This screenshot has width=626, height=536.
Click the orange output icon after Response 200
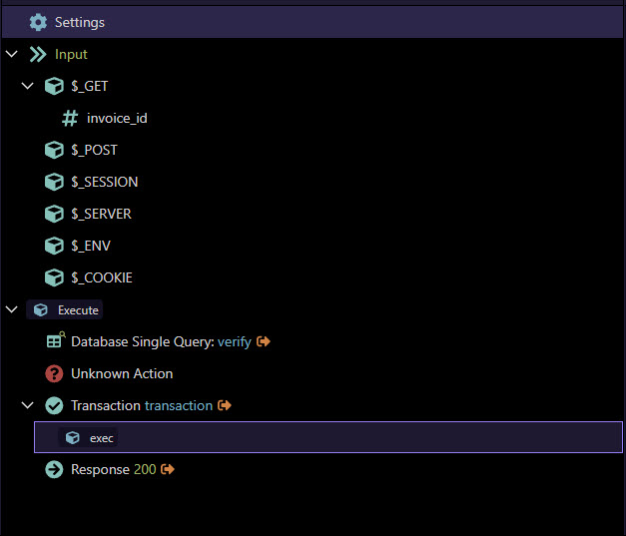168,469
